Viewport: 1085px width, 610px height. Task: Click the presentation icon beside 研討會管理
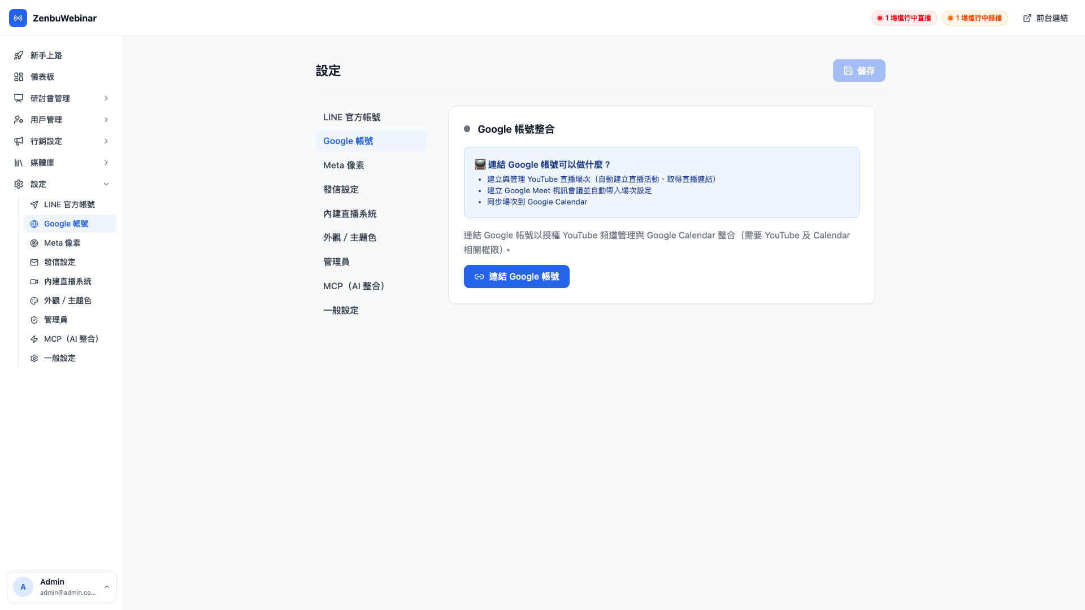click(x=19, y=98)
